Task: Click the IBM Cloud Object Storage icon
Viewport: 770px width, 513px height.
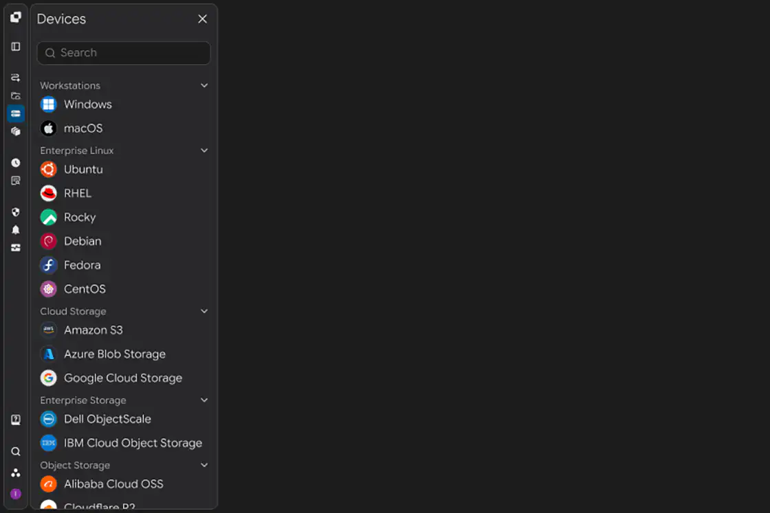Action: coord(49,444)
